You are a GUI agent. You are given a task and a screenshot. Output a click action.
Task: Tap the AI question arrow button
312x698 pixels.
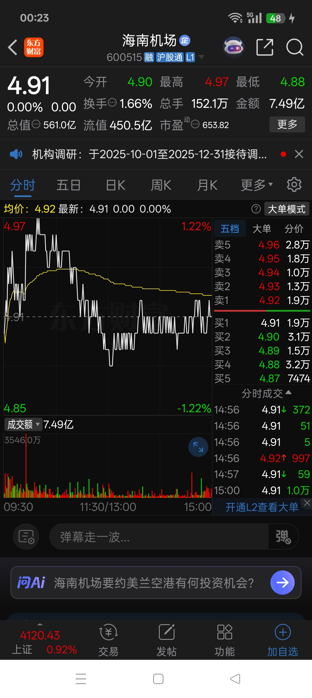[x=283, y=583]
